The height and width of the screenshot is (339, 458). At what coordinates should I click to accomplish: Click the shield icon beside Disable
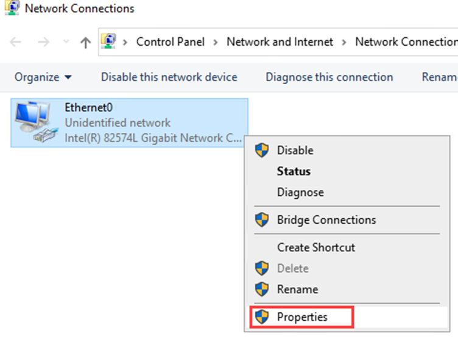tap(262, 151)
